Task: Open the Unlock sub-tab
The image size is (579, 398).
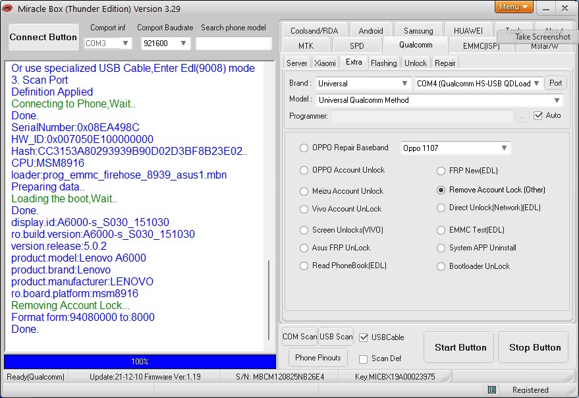Action: click(416, 63)
